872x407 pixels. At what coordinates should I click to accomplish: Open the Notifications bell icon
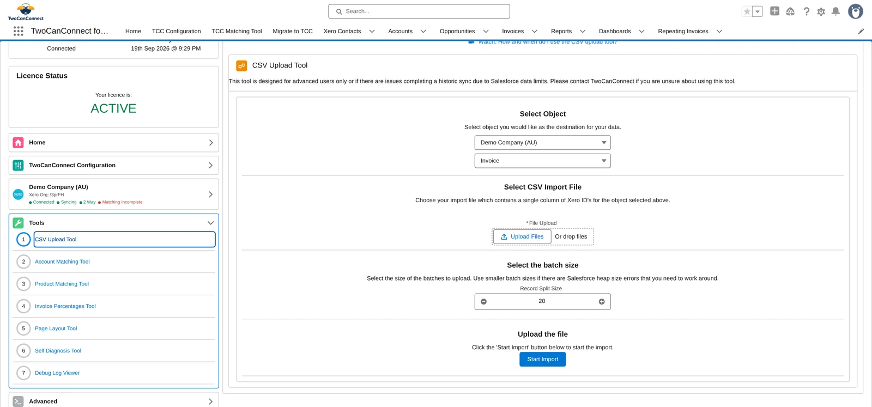pyautogui.click(x=835, y=11)
